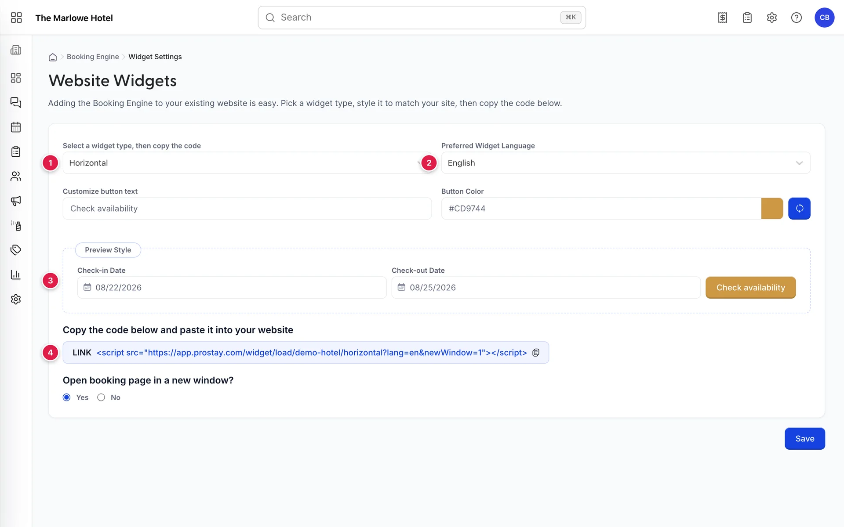Click the Check-in Date field 08/22/2026
Screen dimensions: 844x527
tap(232, 288)
